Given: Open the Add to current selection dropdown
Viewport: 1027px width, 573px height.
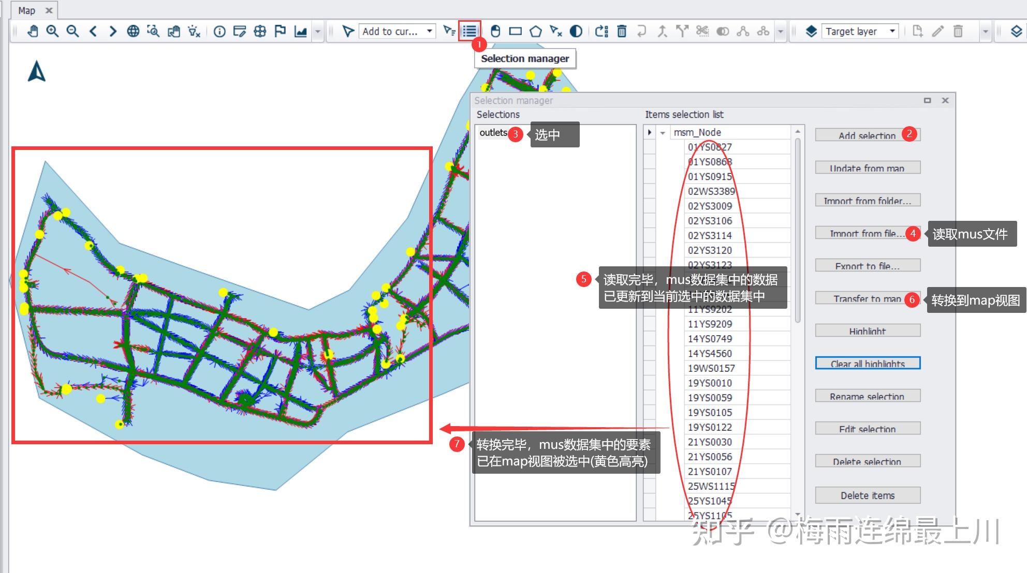Looking at the screenshot, I should (x=398, y=32).
